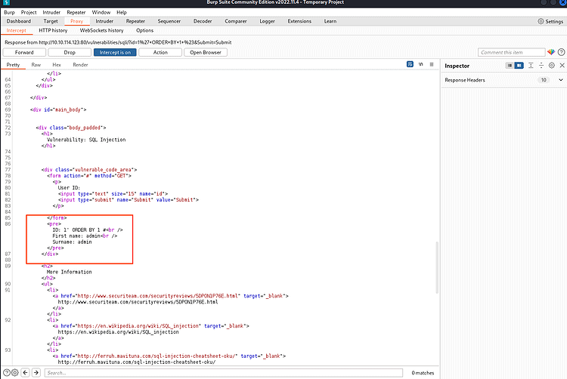The height and width of the screenshot is (379, 567).
Task: Open the Settings button at top right
Action: pyautogui.click(x=550, y=21)
